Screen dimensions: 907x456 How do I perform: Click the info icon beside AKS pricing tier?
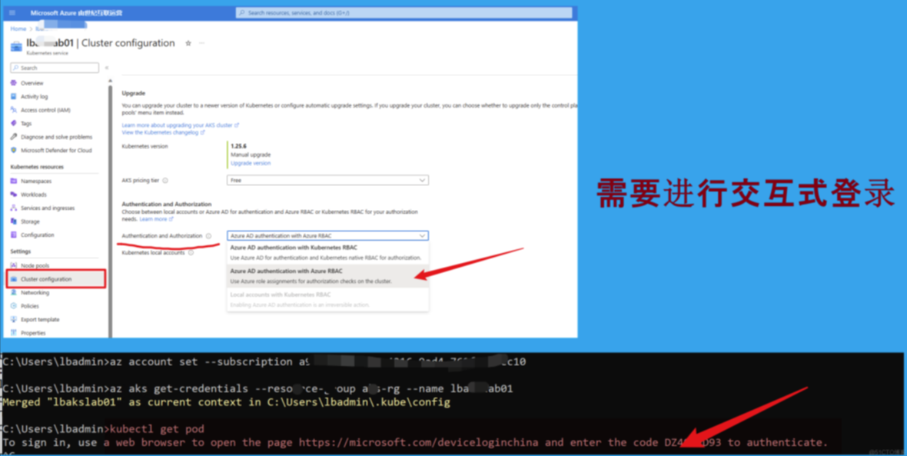(165, 181)
